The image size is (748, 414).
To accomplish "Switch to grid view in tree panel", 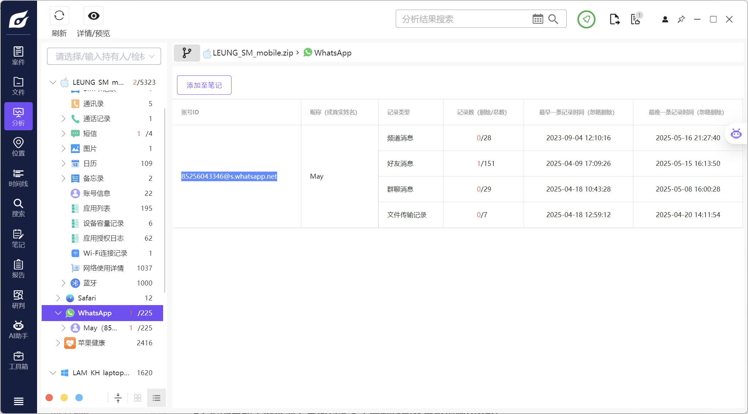I will 137,398.
